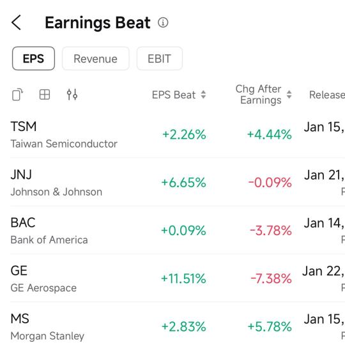This screenshot has height=345, width=345.
Task: Click the Chg After Earnings header
Action: tap(259, 95)
